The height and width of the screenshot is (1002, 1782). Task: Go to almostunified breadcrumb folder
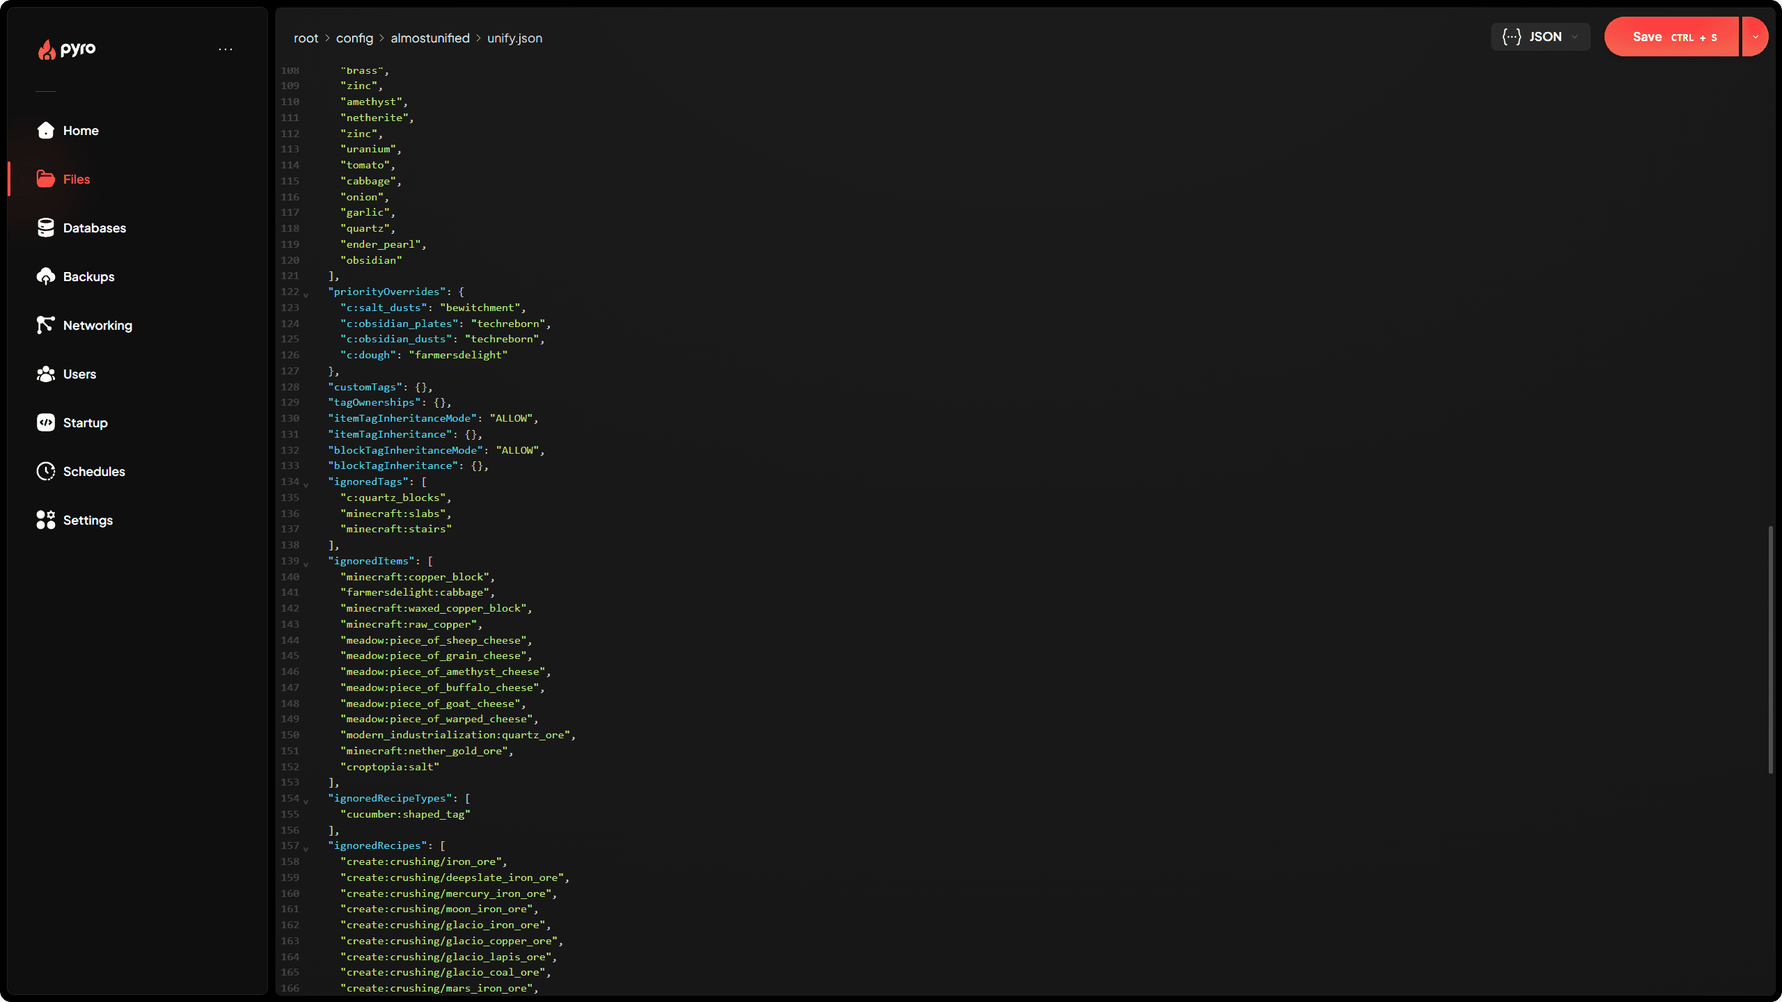click(429, 38)
